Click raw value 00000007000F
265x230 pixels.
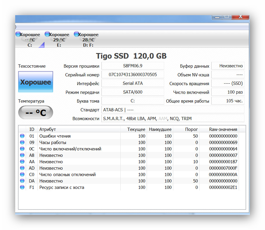(223, 168)
